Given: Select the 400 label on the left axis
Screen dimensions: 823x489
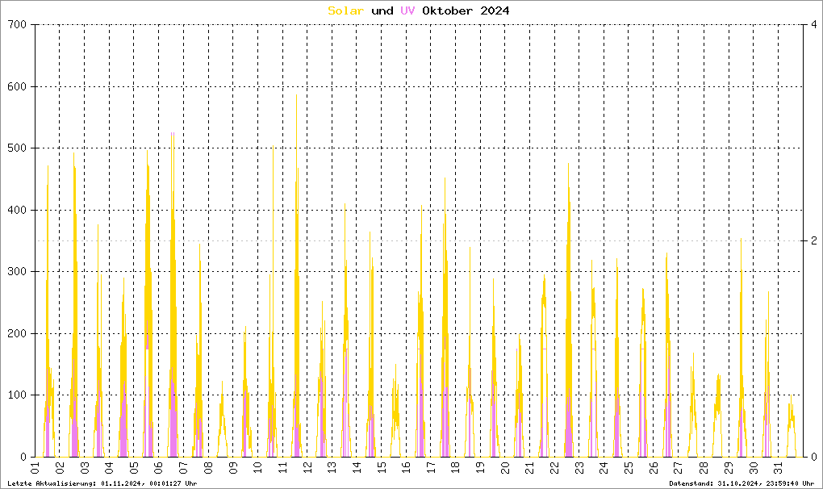Looking at the screenshot, I should (x=17, y=211).
